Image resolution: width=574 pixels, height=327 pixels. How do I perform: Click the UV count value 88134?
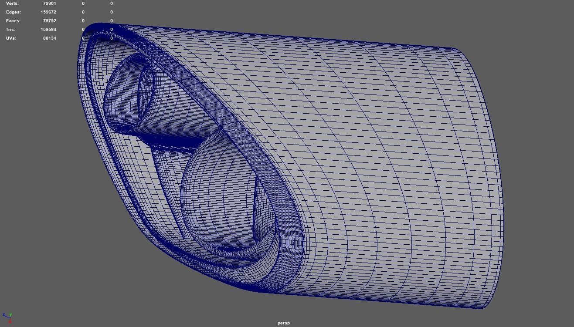point(50,38)
